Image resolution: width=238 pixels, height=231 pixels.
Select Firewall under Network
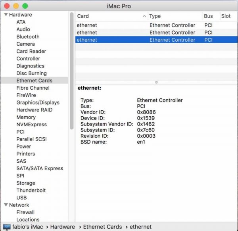tap(25, 212)
